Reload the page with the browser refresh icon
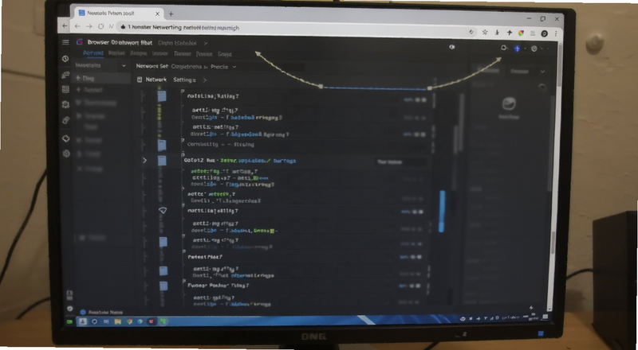 [101, 26]
